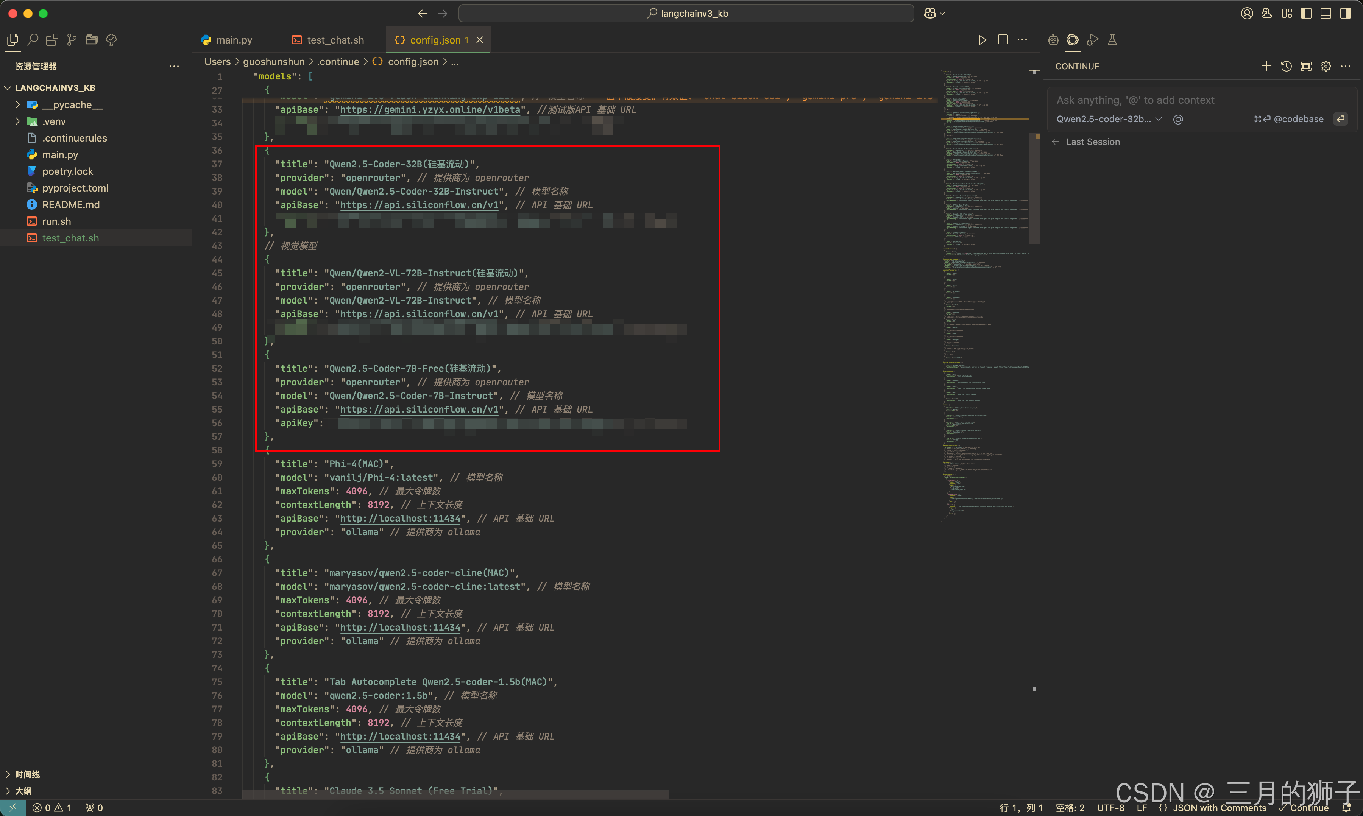Viewport: 1363px width, 816px height.
Task: Open the Qwen2.5-coder-32b model dropdown
Action: (x=1108, y=119)
